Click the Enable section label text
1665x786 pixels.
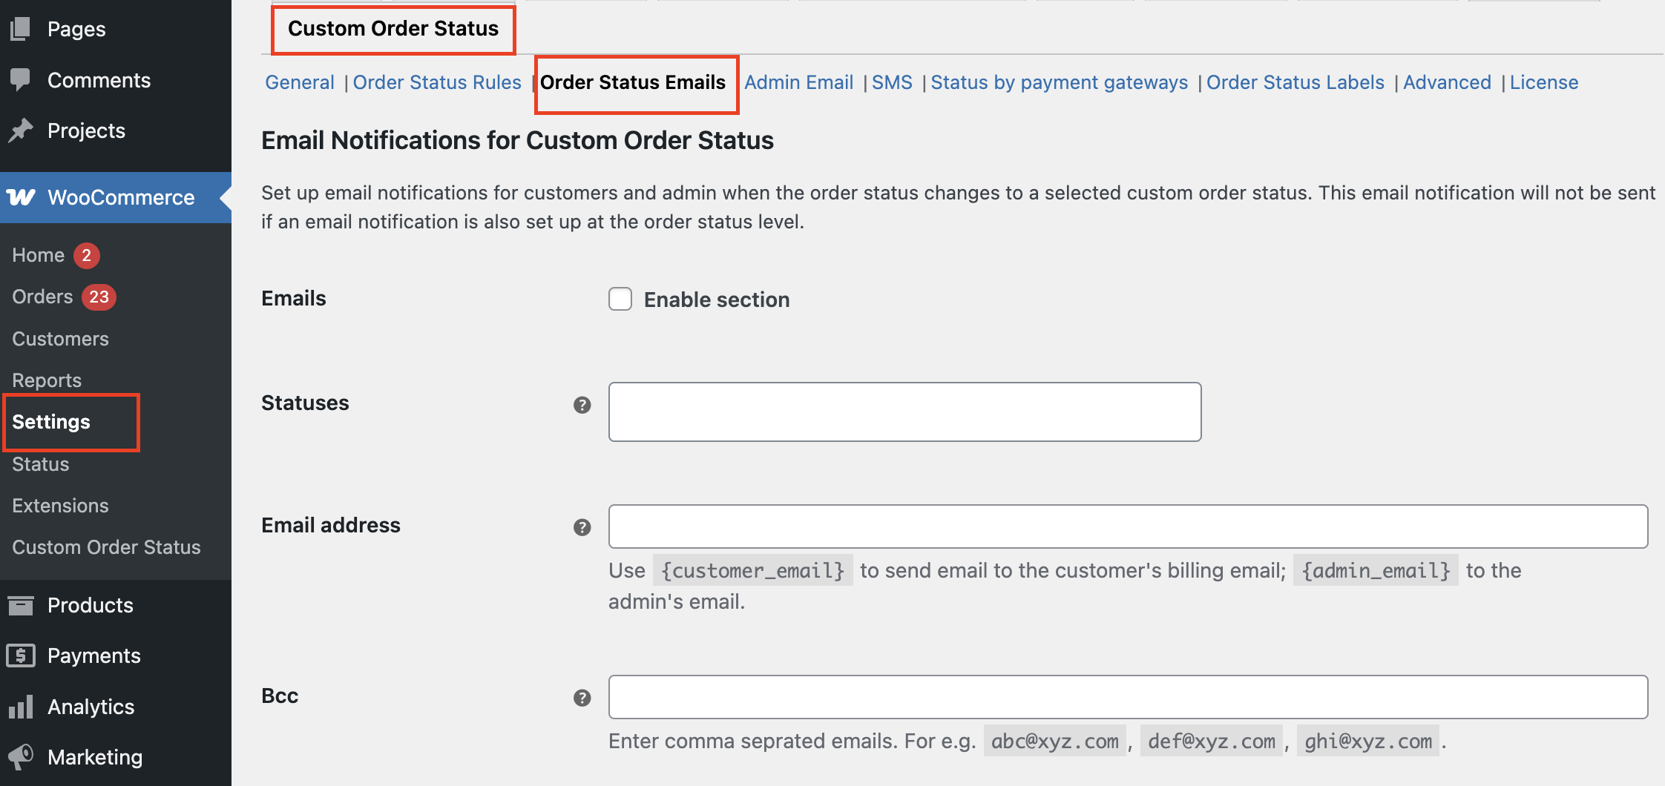click(717, 300)
